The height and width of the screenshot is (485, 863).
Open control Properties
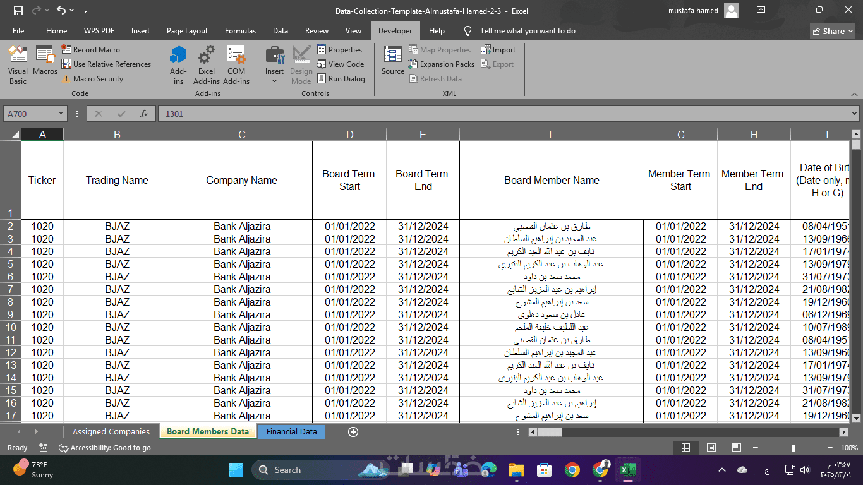click(x=339, y=50)
